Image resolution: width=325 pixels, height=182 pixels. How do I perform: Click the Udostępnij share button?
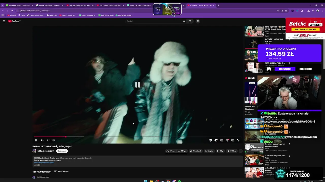[195, 151]
